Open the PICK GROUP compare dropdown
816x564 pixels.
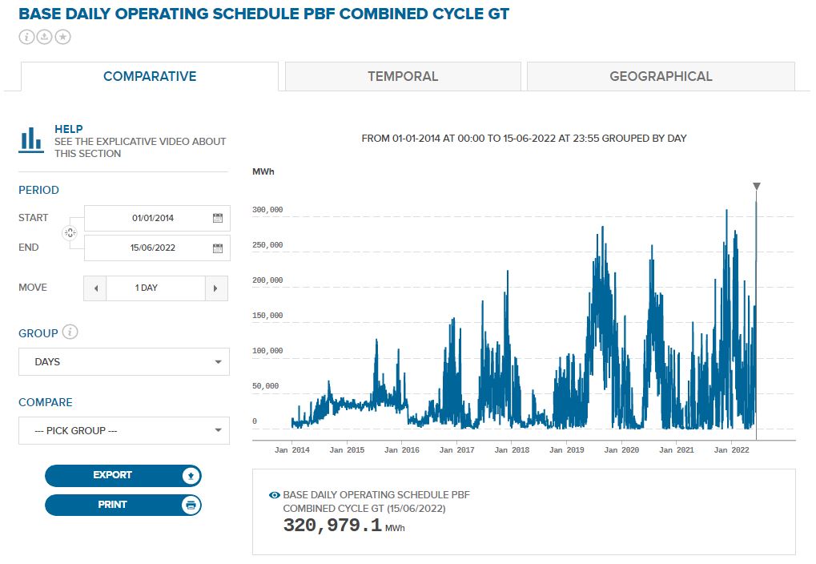click(124, 431)
